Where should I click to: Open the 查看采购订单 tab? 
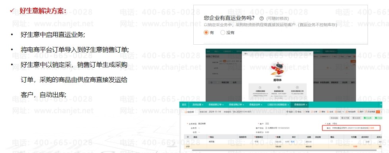point(235,105)
